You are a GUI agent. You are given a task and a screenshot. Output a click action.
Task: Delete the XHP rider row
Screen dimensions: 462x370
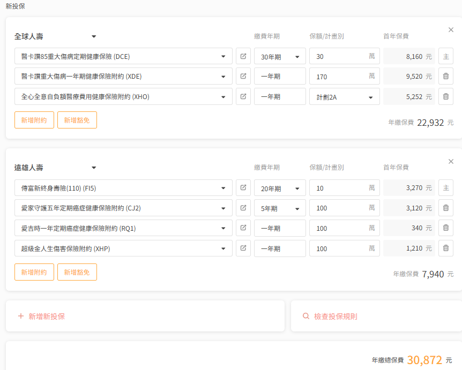[446, 248]
